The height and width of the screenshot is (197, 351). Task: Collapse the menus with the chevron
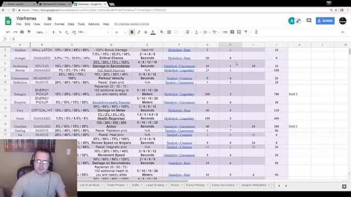[342, 32]
